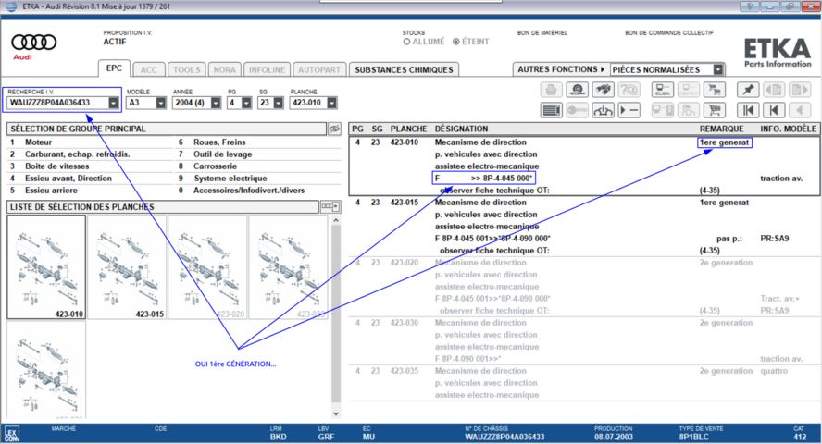Open the PG dropdown showing 4

[246, 104]
